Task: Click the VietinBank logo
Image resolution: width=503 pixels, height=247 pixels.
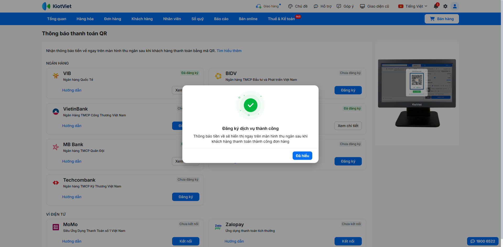Action: click(56, 112)
